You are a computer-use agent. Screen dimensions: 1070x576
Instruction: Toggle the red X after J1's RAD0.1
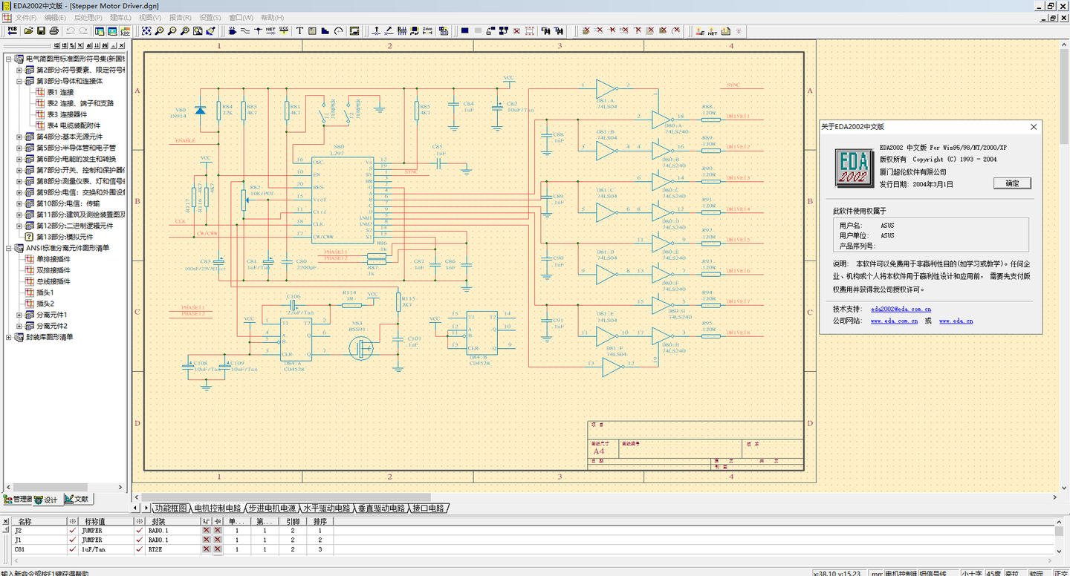pyautogui.click(x=206, y=540)
